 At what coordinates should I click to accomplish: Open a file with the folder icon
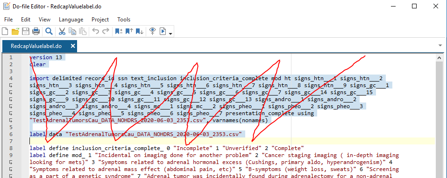coord(15,31)
